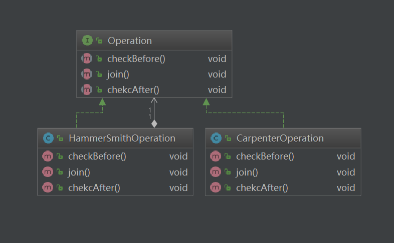Click method icon of Operation join()
This screenshot has width=394, height=243.
point(87,74)
